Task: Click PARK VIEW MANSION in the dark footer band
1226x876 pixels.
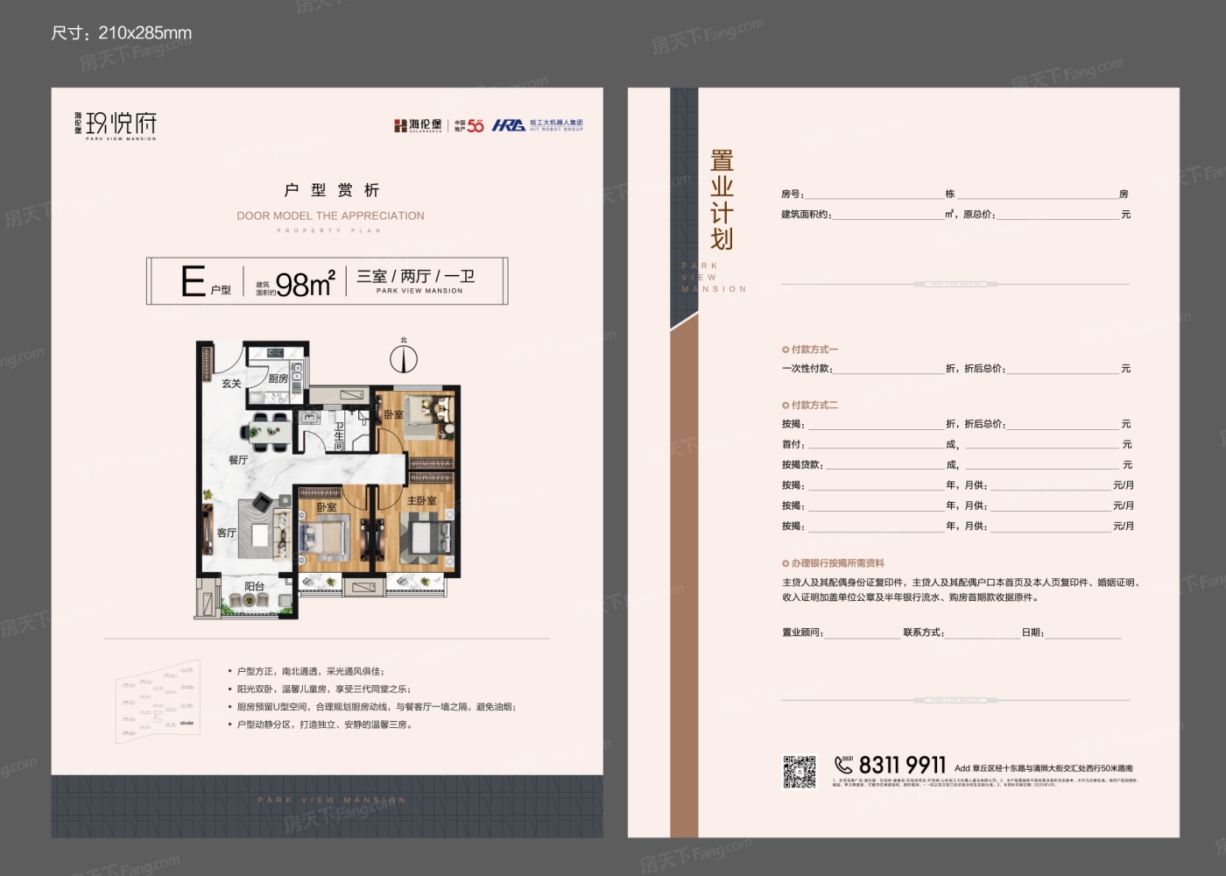Action: pos(332,800)
